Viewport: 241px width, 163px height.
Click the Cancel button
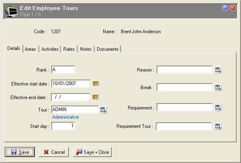click(x=54, y=152)
